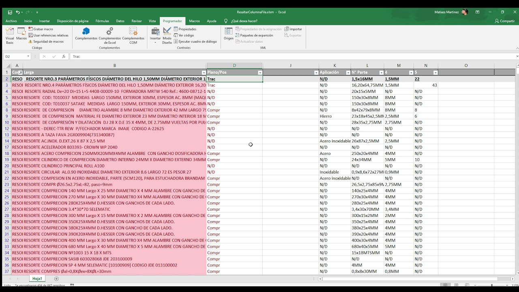Screen dimensions: 519x292
Task: Click the horizontal scrollbar left arrow
Action: point(320,279)
